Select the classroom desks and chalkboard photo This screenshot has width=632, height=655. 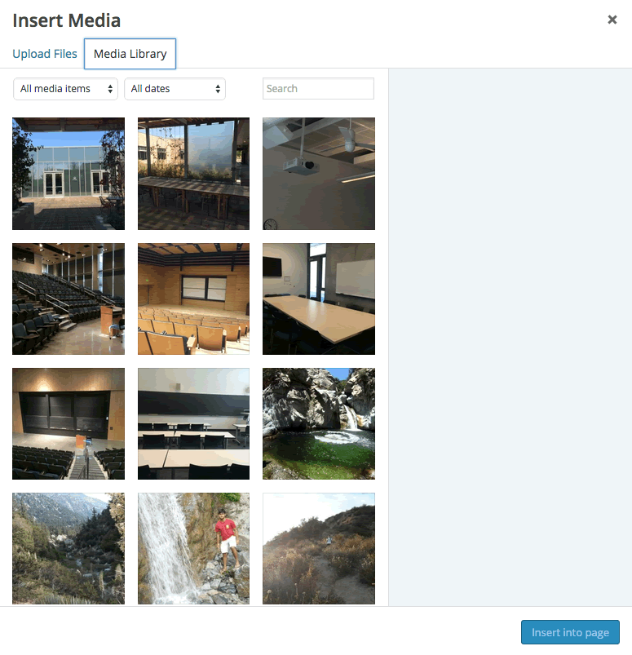193,423
